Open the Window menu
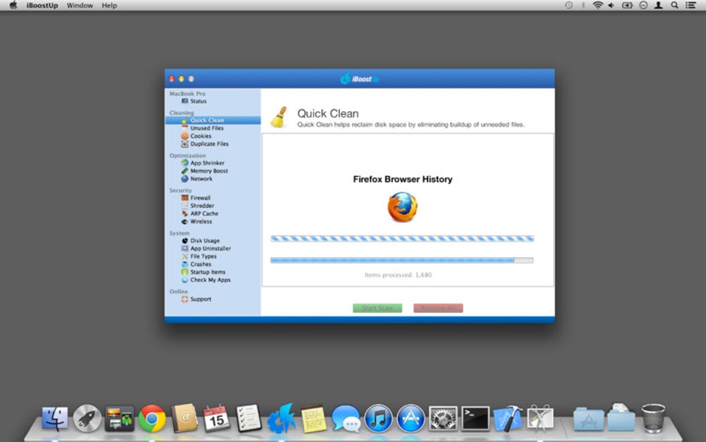This screenshot has height=442, width=706. click(80, 6)
